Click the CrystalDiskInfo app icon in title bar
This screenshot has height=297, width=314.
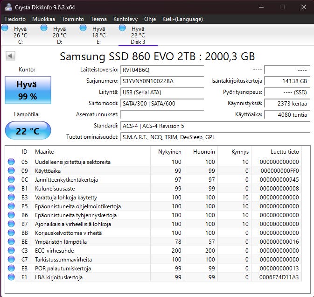pyautogui.click(x=7, y=7)
